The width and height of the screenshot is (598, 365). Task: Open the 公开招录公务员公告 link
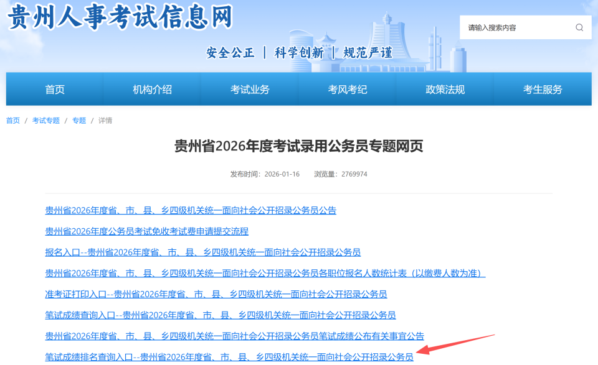coord(189,210)
